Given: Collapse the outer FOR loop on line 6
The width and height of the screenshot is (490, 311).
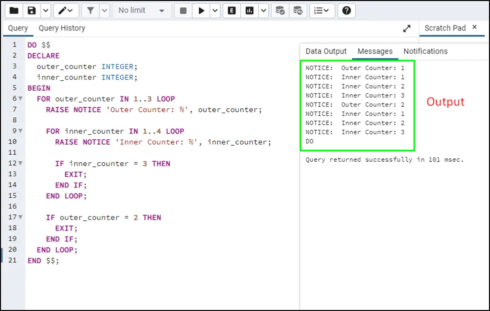Looking at the screenshot, I should 21,99.
